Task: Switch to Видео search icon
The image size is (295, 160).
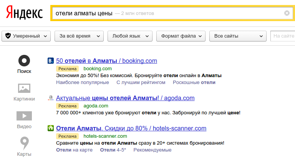Action: tap(24, 116)
